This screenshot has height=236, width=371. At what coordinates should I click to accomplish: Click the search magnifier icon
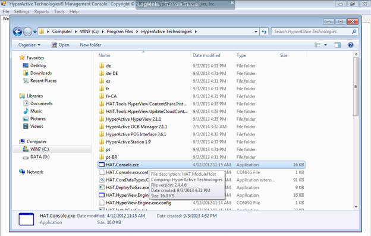tap(354, 32)
